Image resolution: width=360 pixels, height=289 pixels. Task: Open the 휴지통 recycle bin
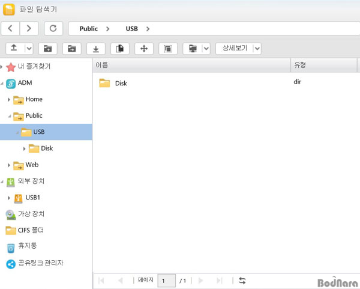coord(28,246)
